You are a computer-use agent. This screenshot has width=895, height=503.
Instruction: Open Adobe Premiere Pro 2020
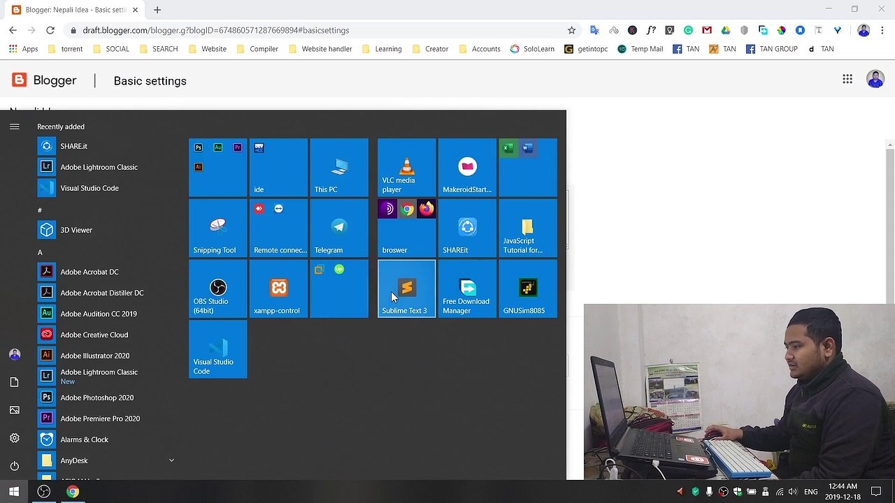(105, 418)
